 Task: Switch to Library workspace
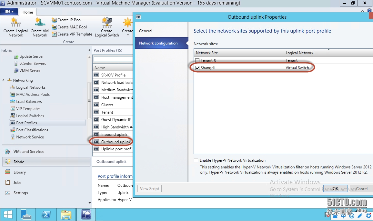[x=46, y=172]
